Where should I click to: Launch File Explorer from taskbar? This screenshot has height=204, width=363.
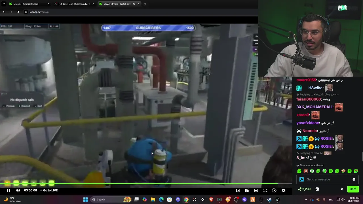153,199
